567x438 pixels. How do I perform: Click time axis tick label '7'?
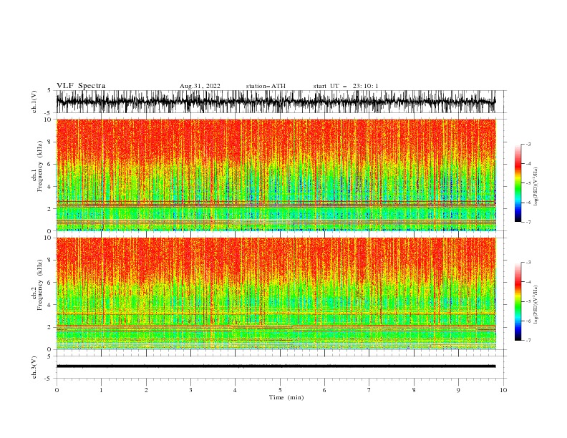click(x=369, y=390)
